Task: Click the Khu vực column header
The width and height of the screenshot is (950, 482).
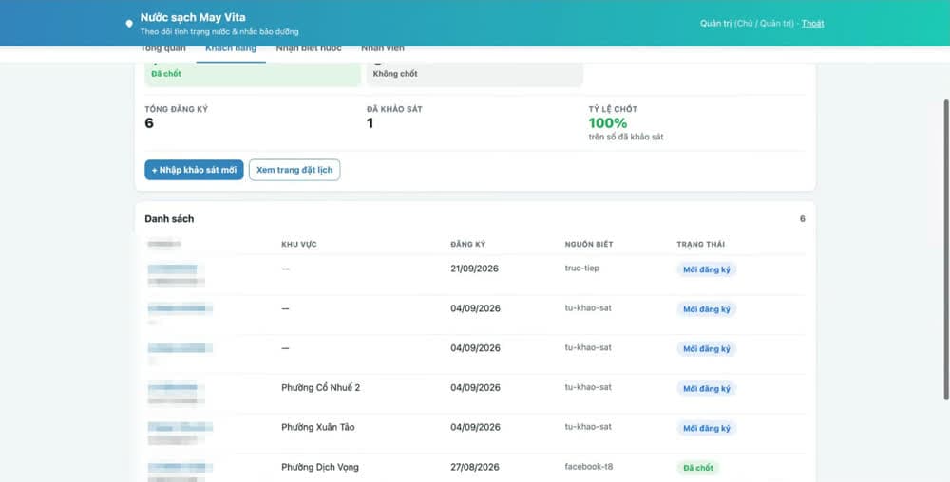Action: [x=299, y=245]
